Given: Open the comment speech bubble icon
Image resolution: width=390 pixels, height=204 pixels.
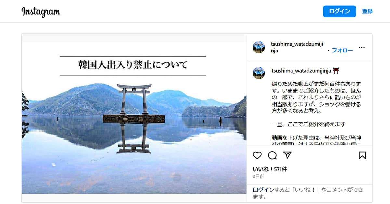Looking at the screenshot, I should [272, 155].
